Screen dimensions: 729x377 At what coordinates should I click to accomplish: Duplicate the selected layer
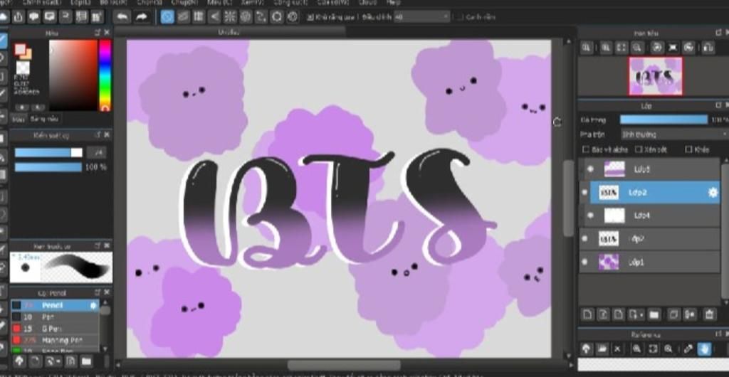(x=673, y=315)
